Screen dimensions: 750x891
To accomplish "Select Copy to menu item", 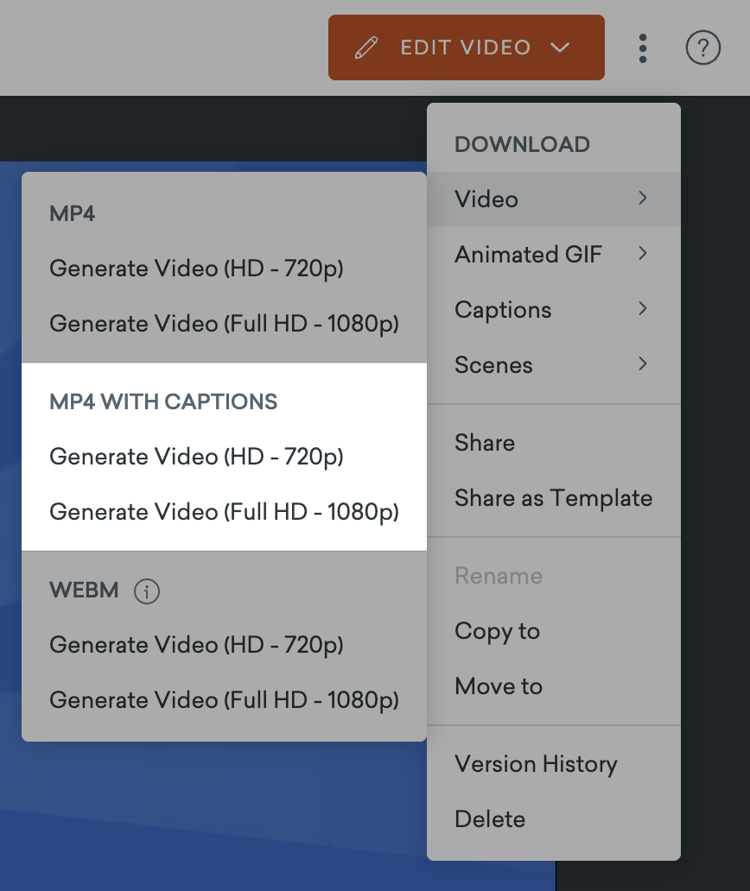I will (x=554, y=631).
